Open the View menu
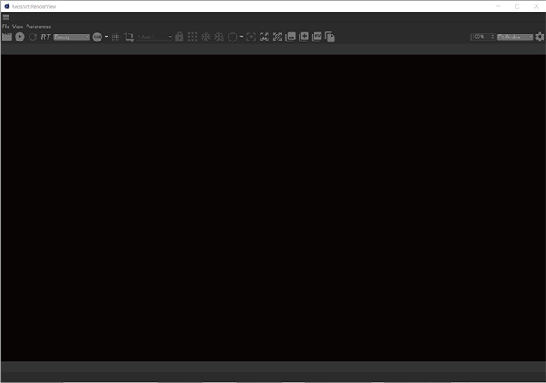Screen dimensions: 546x383 (x=18, y=27)
